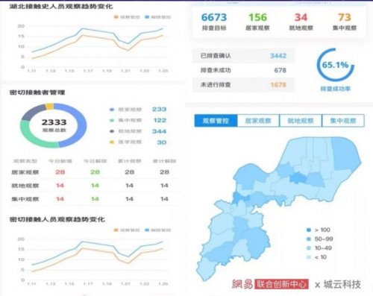Click red 28 in 居家观察 今日新增 cell

coord(60,172)
